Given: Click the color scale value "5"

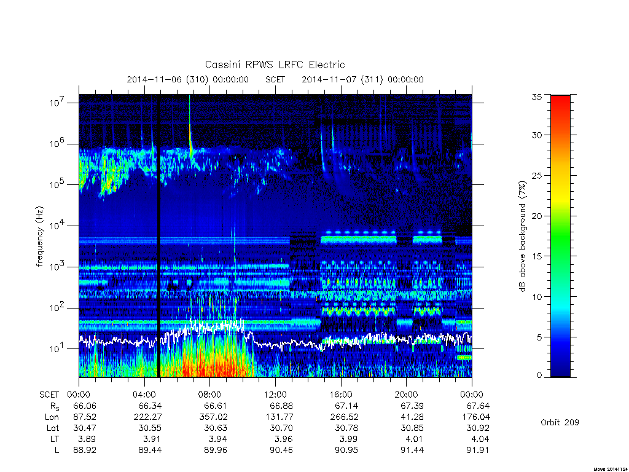Looking at the screenshot, I should coord(539,337).
